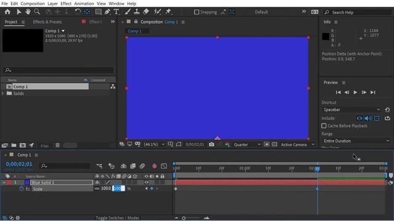Enable Motion Blur switch in timeline toolbar
This screenshot has width=394, height=221.
click(x=142, y=166)
